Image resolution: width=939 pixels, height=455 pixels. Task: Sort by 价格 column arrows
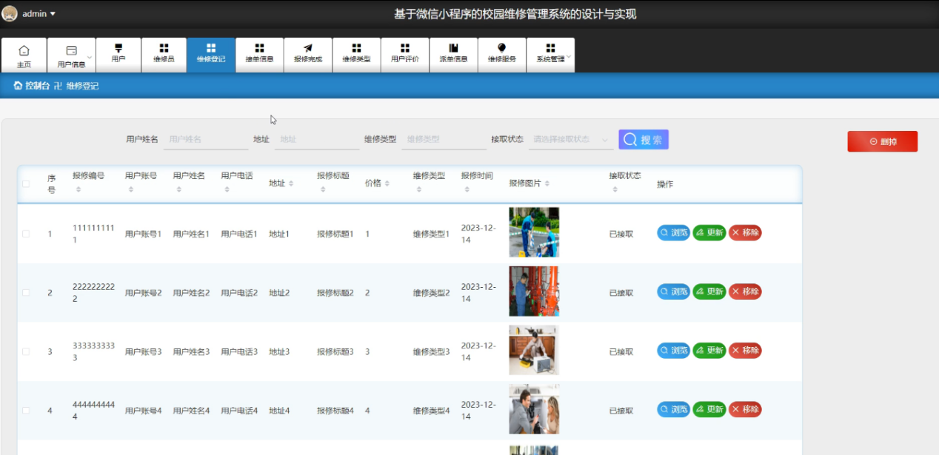coord(387,183)
